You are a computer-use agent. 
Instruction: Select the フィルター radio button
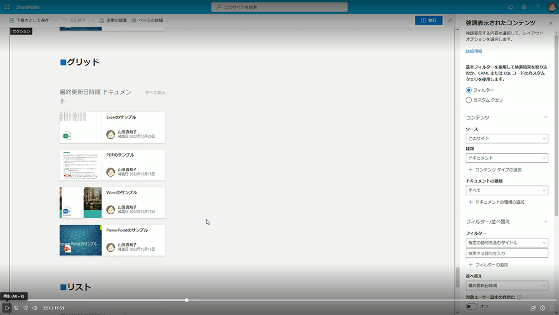(468, 90)
